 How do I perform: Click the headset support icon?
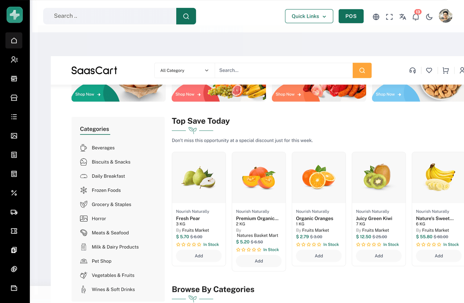click(x=413, y=71)
